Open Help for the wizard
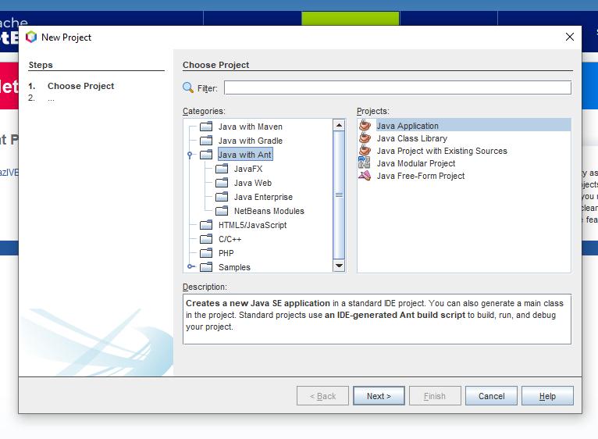The image size is (598, 439). 547,396
